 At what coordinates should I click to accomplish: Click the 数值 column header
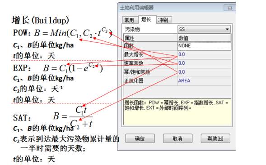[x=204, y=38]
